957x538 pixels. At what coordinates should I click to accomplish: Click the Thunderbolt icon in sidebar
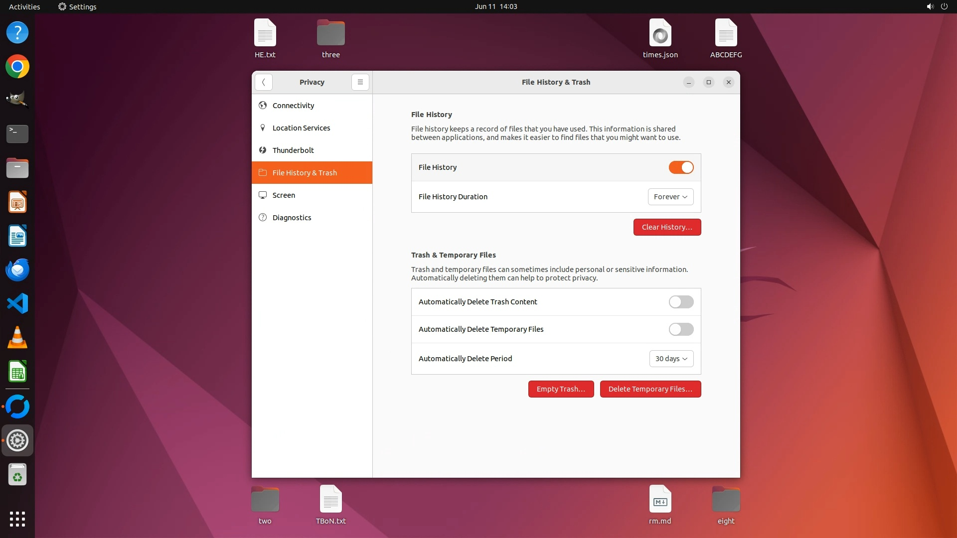pos(263,150)
